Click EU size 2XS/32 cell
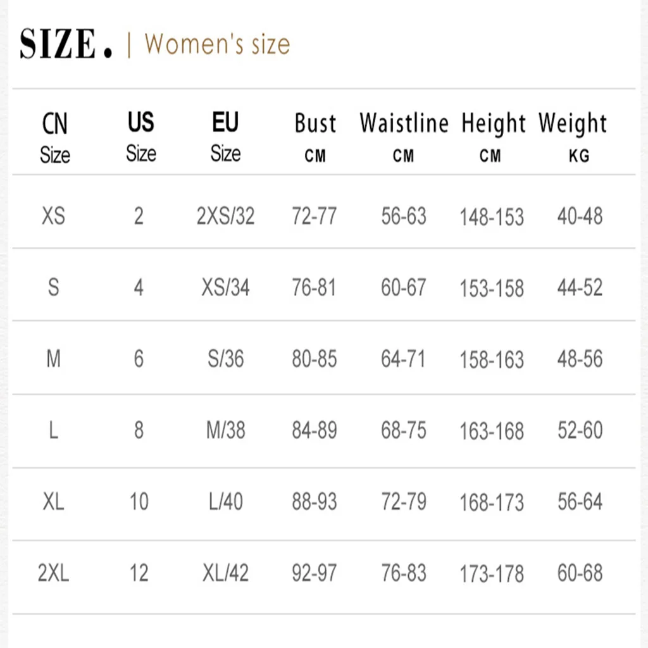 (225, 216)
